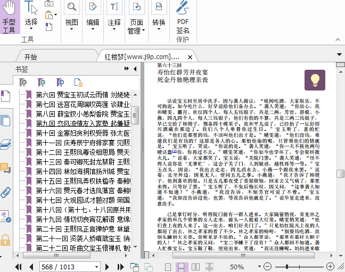
Task: Go to bookmark 第八回 薛宝钗小恙梨香院
Action: [x=83, y=114]
